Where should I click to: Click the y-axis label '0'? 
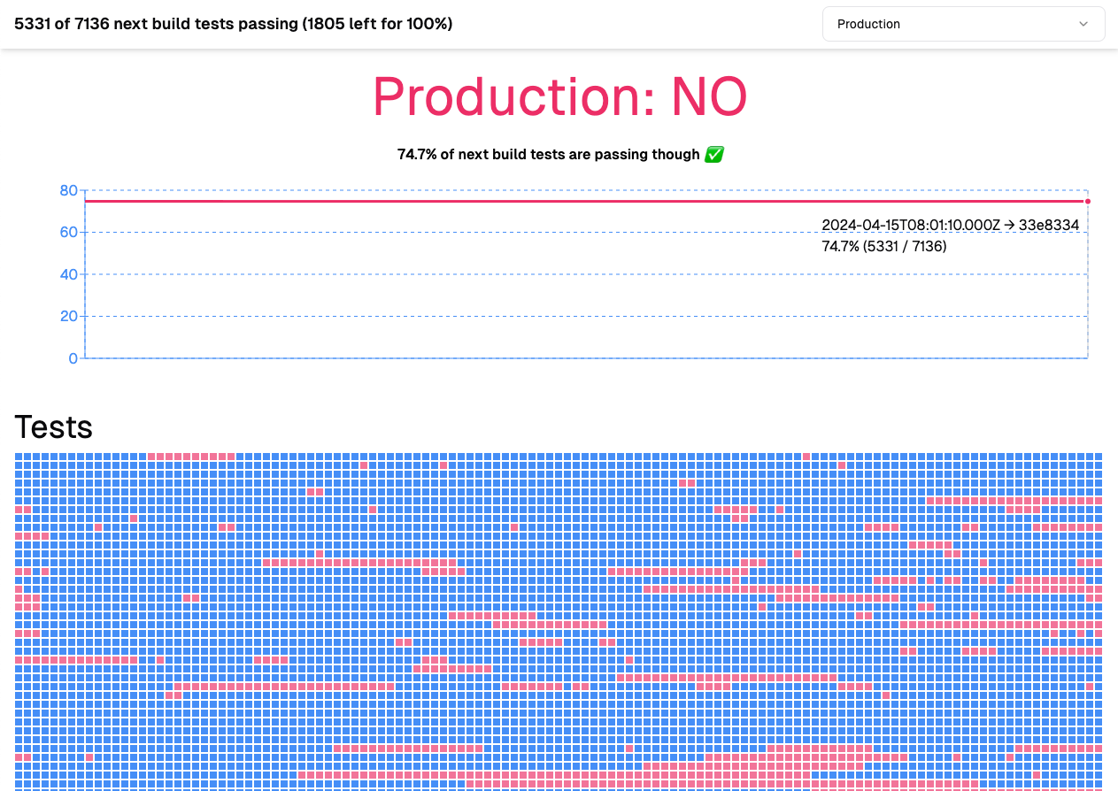tap(73, 358)
